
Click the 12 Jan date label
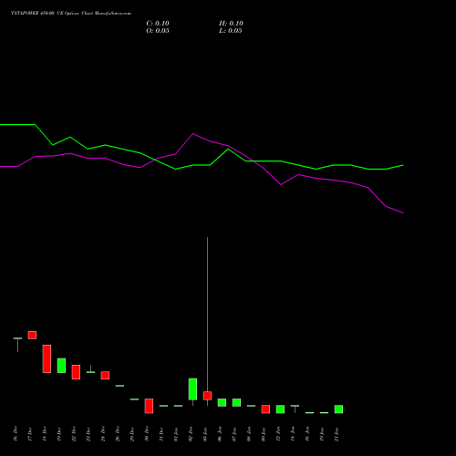click(278, 433)
